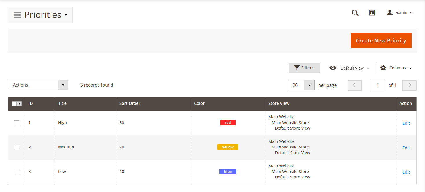Image resolution: width=425 pixels, height=192 pixels.
Task: Open the select-all checkbox dropdown arrow in header
Action: [19, 104]
